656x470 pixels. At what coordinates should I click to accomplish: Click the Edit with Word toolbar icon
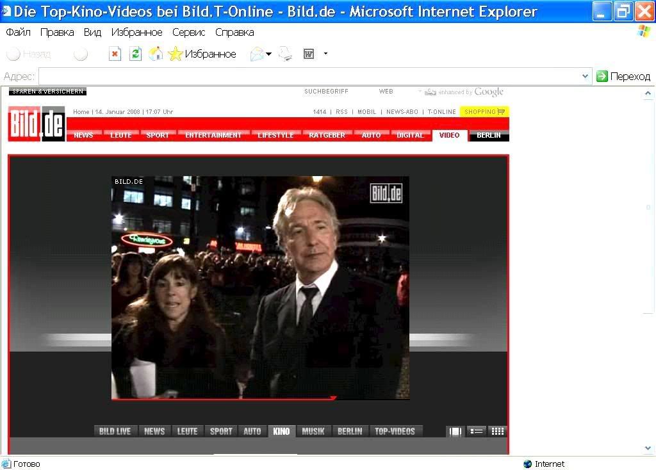[309, 54]
